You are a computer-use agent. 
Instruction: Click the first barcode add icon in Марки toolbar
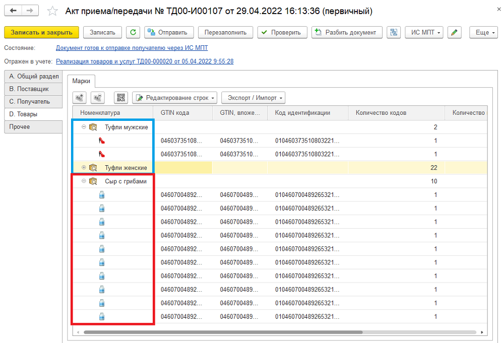(80, 98)
